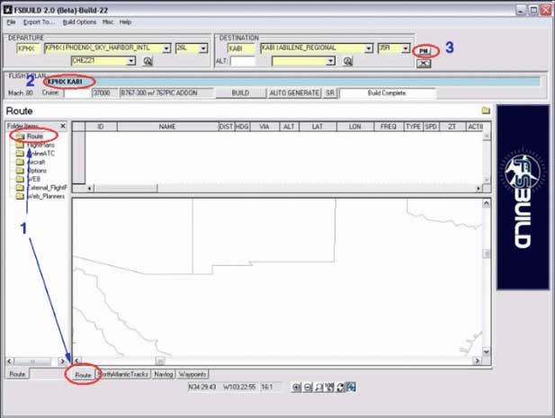Click the map refresh arrows icon
555x418 pixels.
(340, 387)
